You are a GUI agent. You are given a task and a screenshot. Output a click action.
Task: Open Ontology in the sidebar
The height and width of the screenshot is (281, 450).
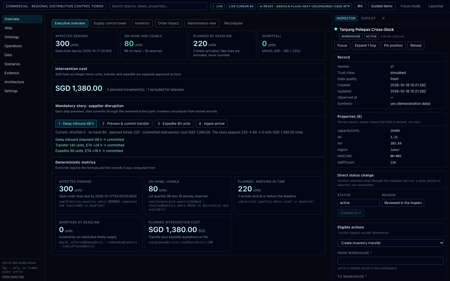coord(12,37)
